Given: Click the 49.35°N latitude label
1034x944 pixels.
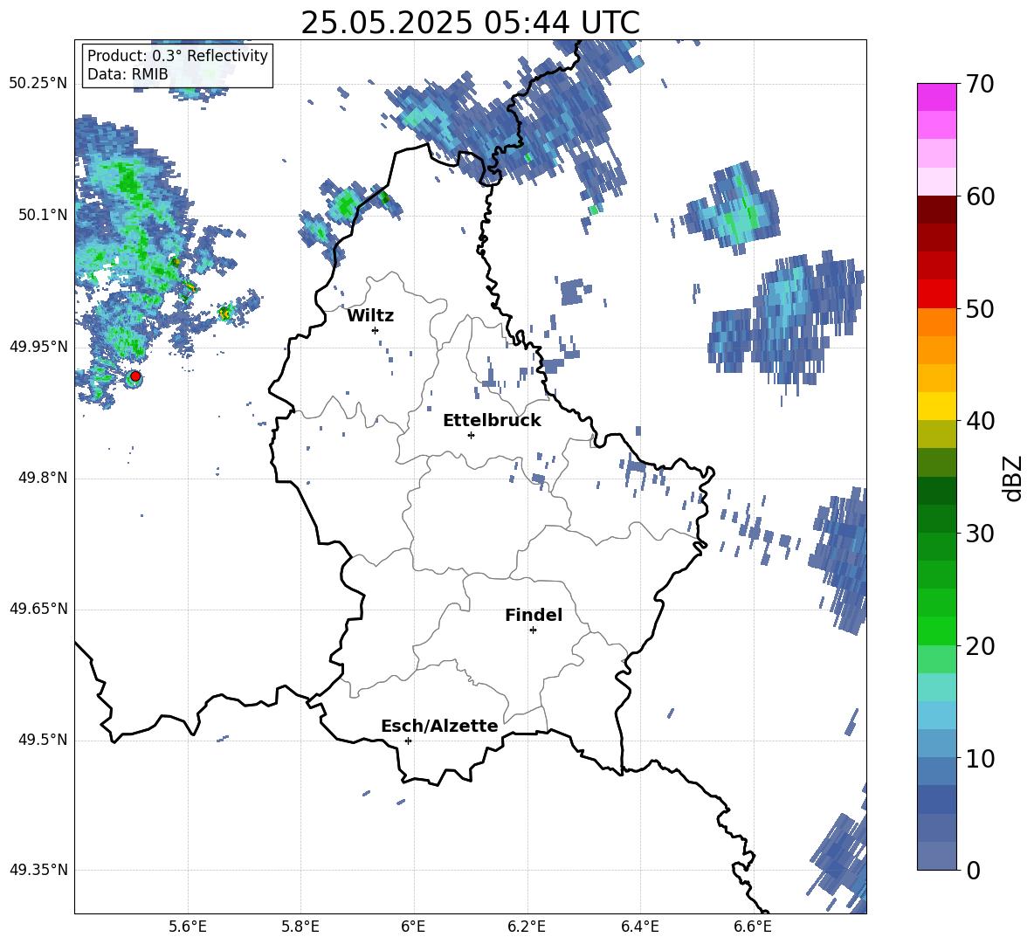Looking at the screenshot, I should pos(38,870).
